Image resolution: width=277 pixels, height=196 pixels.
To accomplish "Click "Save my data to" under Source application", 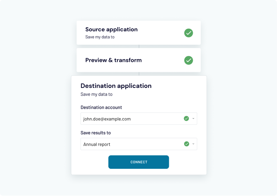I will [100, 37].
